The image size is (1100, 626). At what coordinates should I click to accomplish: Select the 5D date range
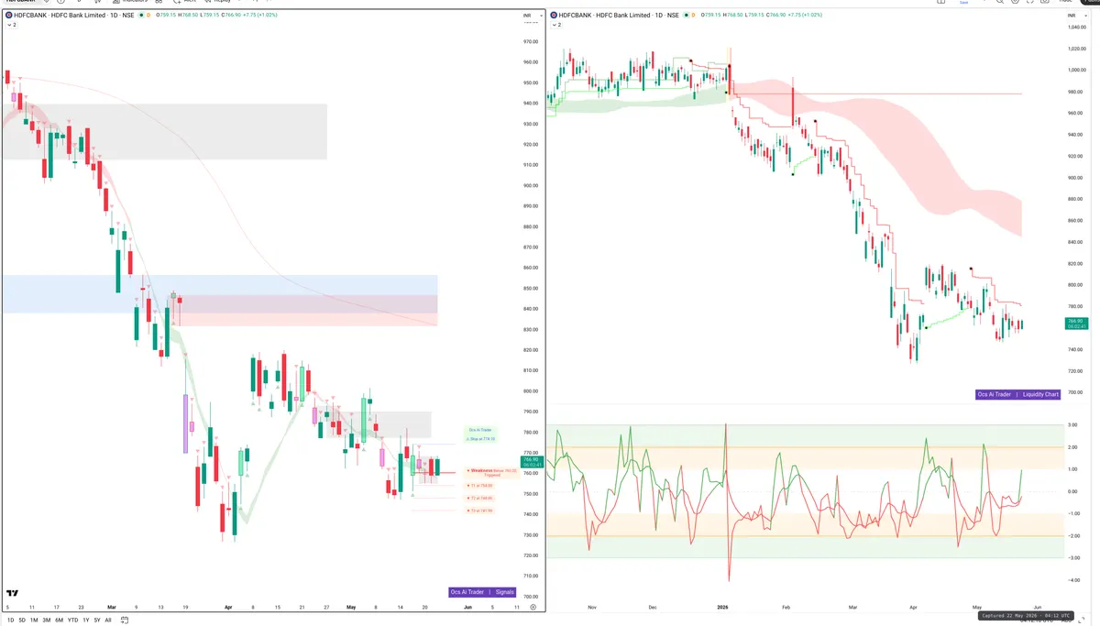point(22,621)
